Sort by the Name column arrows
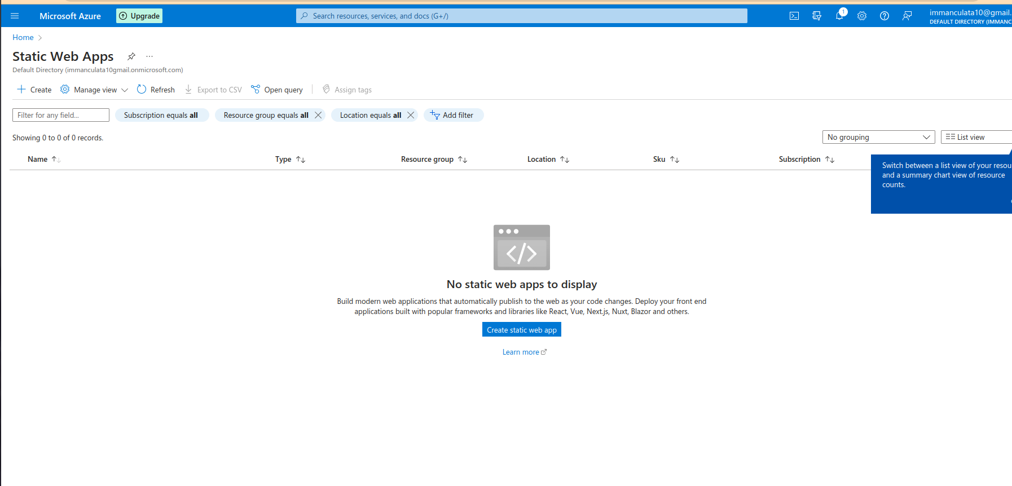 [56, 160]
